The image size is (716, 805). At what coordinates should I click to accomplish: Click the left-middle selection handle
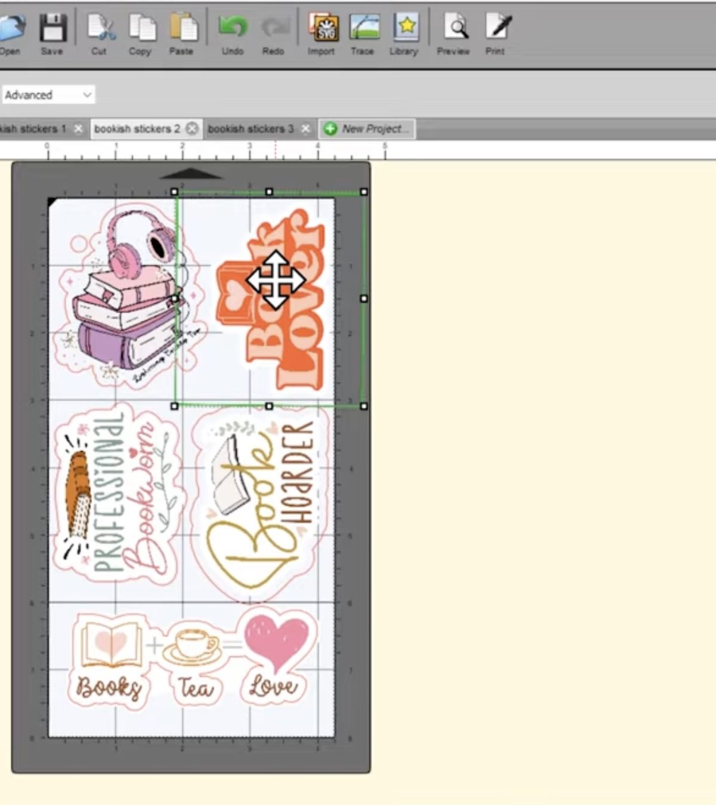175,298
